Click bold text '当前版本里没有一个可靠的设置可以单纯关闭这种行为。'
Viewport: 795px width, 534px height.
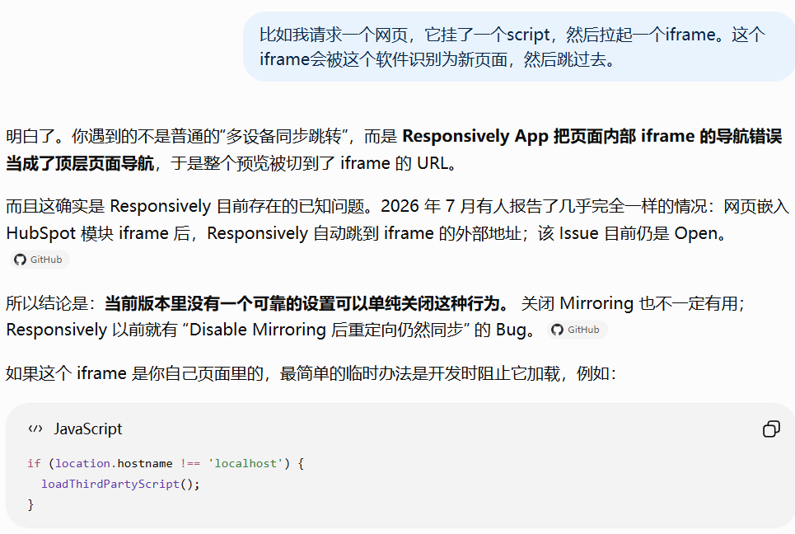pos(306,304)
